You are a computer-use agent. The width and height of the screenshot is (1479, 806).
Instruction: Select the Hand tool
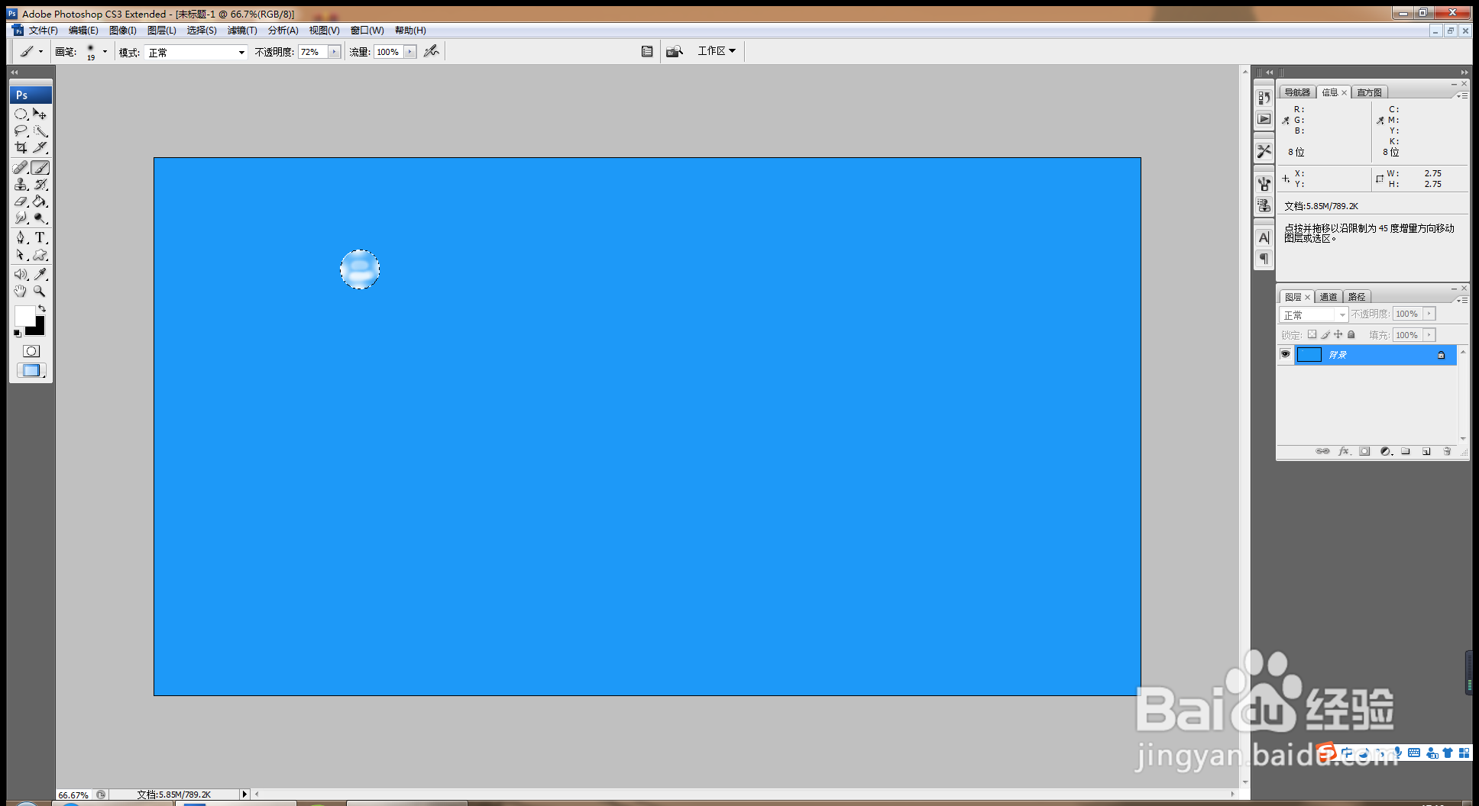(21, 291)
